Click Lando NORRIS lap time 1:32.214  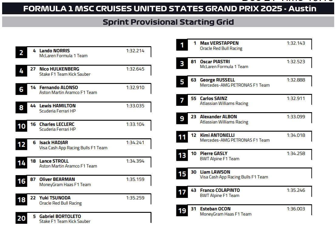click(135, 51)
